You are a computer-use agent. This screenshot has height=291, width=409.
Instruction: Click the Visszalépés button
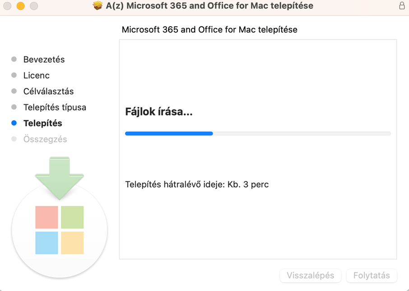click(311, 275)
